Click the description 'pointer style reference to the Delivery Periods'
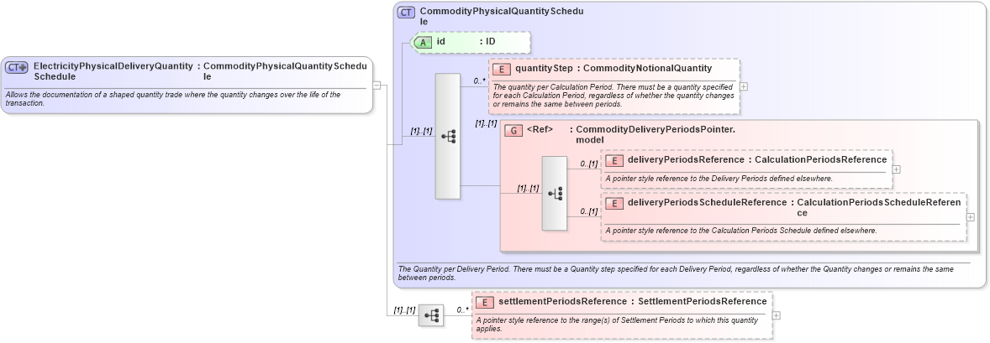Image resolution: width=990 pixels, height=343 pixels. click(719, 179)
